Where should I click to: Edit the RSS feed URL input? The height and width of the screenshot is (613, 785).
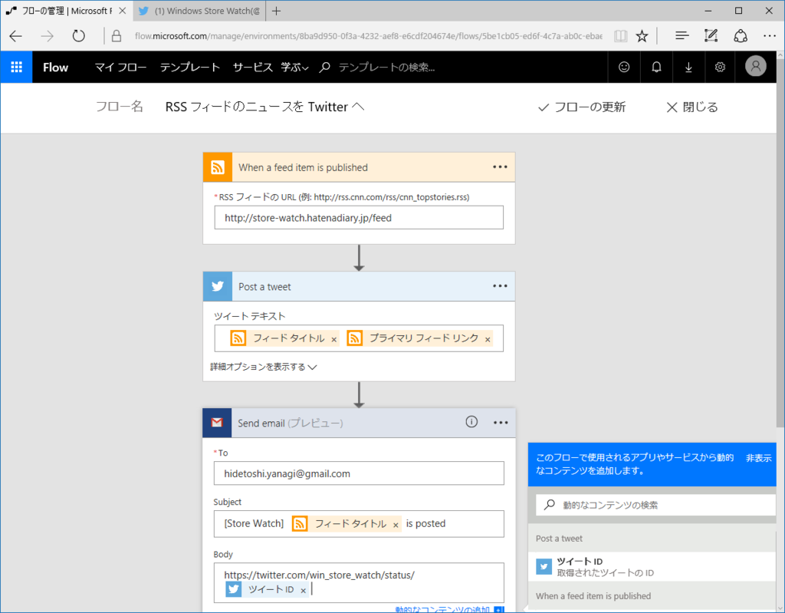359,218
